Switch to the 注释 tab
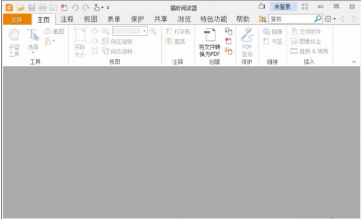The width and height of the screenshot is (361, 219). click(67, 19)
